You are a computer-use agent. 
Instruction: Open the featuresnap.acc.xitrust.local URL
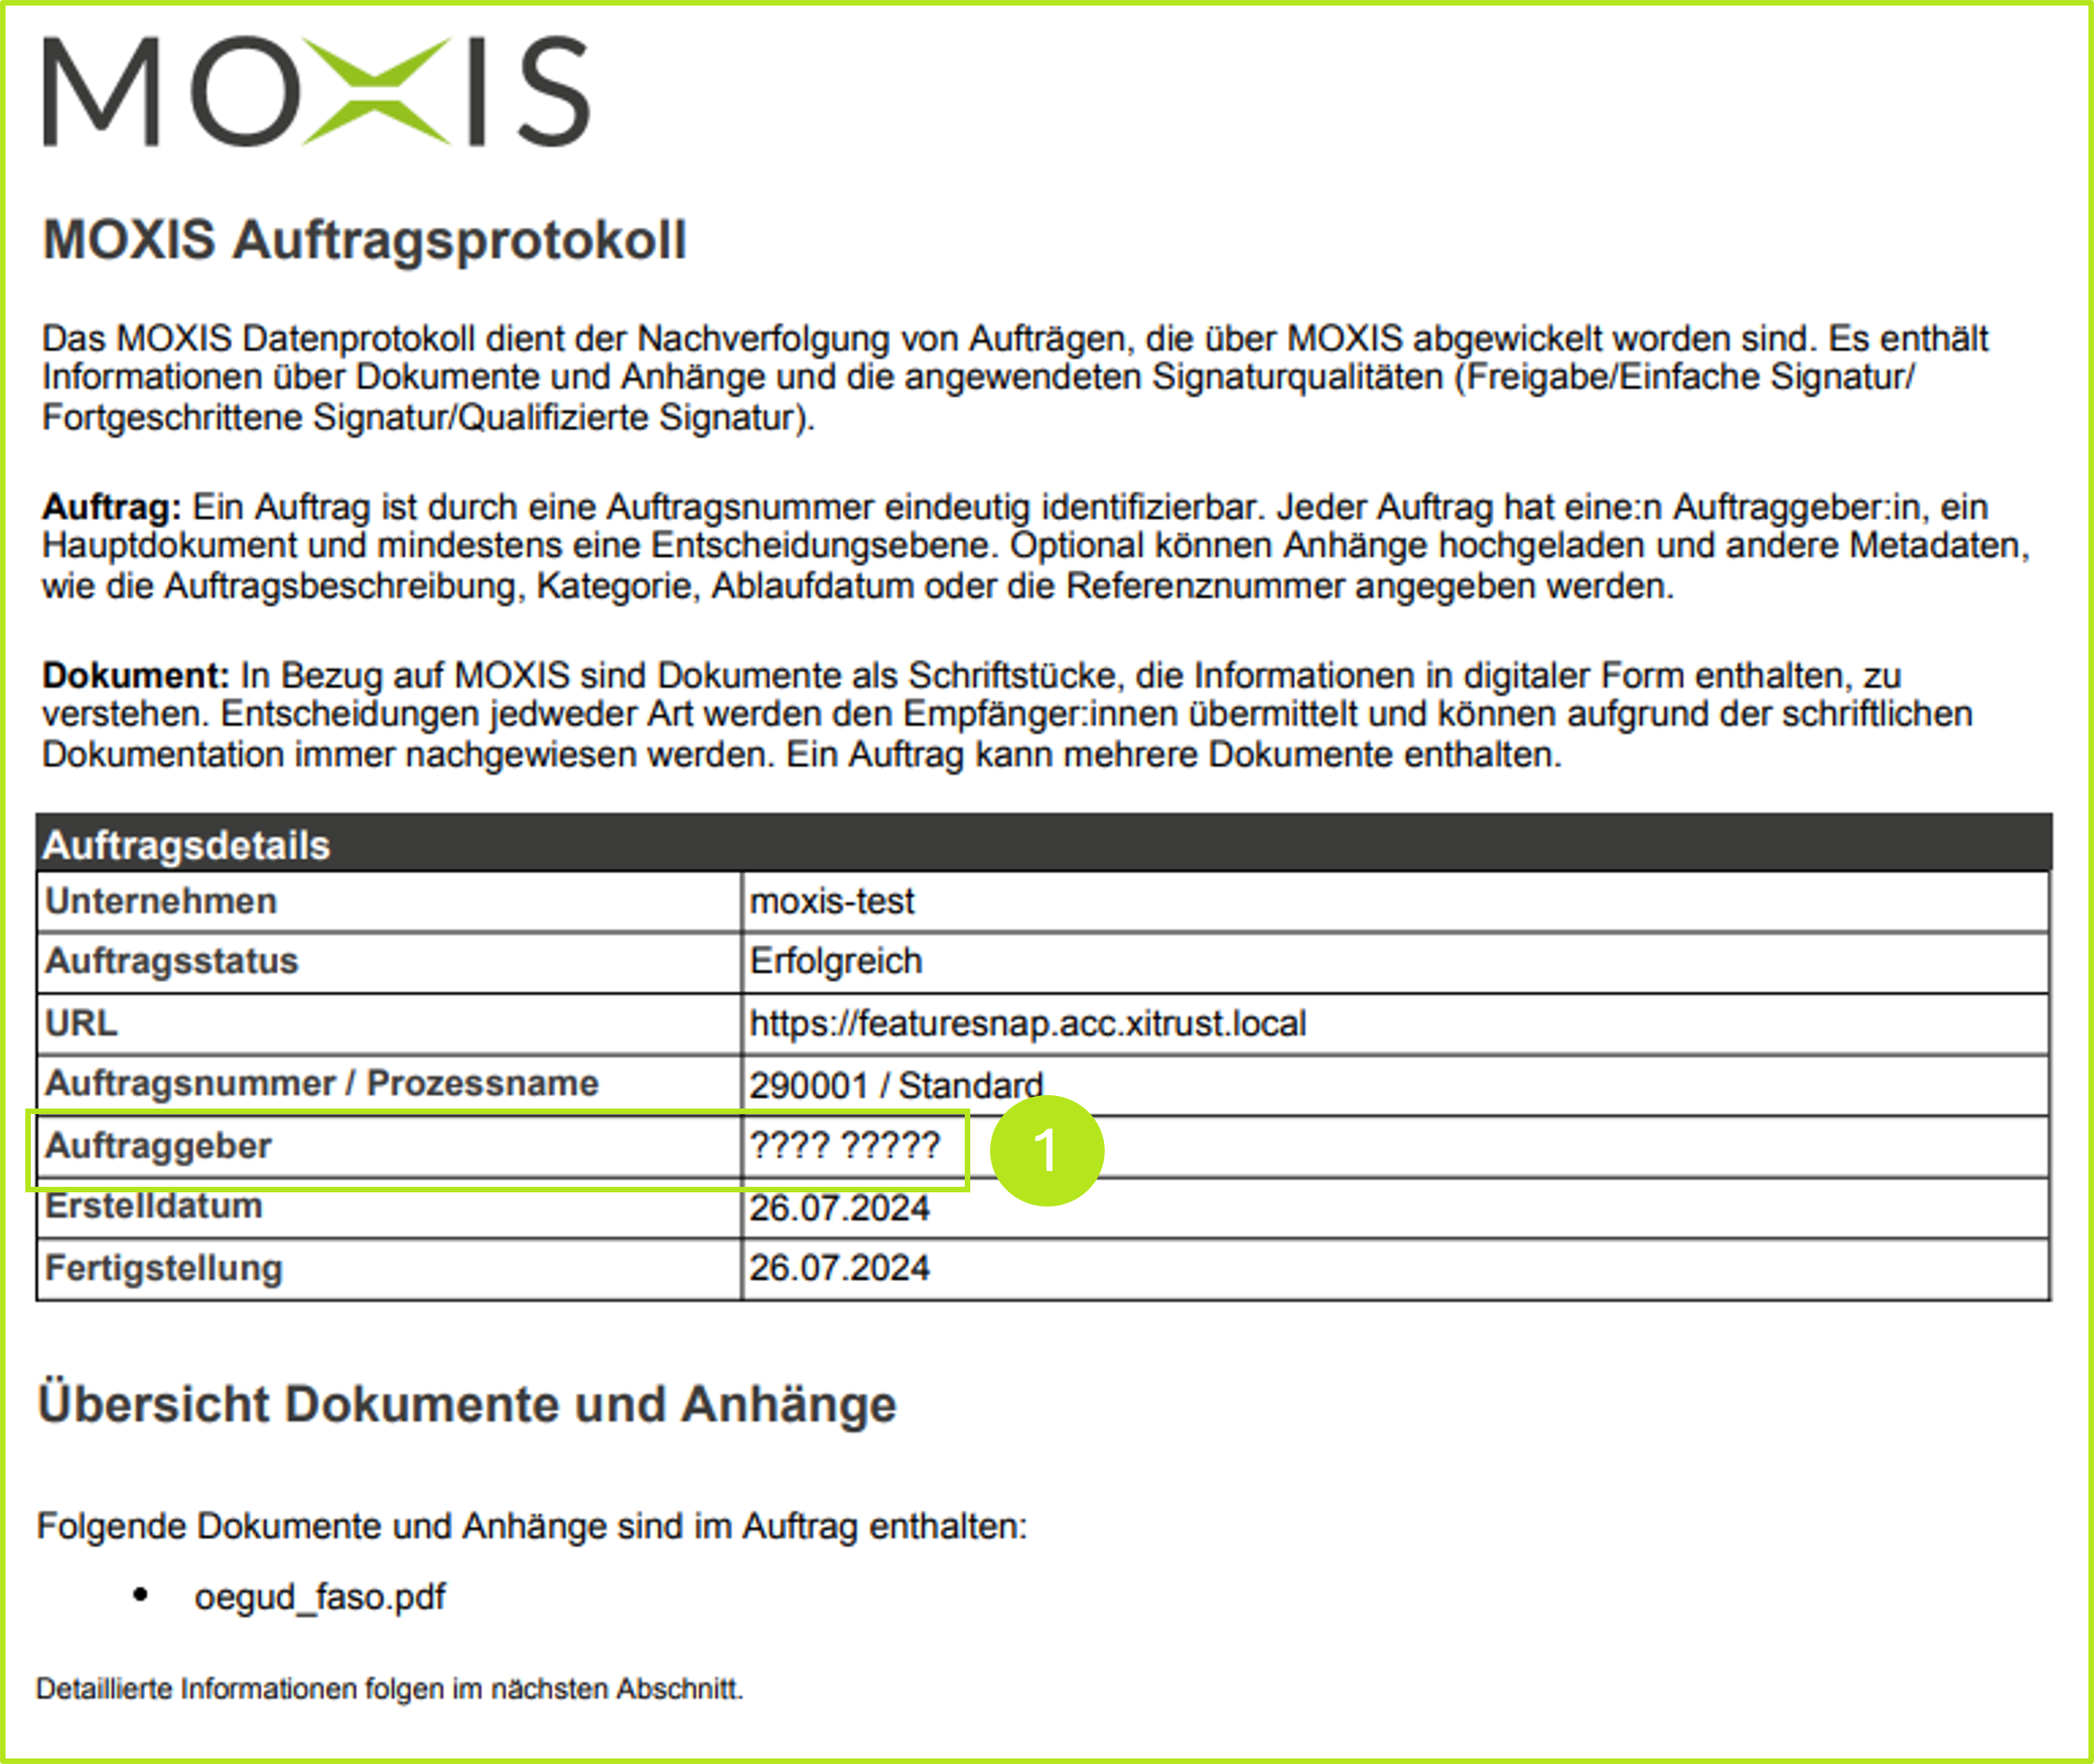pyautogui.click(x=1027, y=1023)
